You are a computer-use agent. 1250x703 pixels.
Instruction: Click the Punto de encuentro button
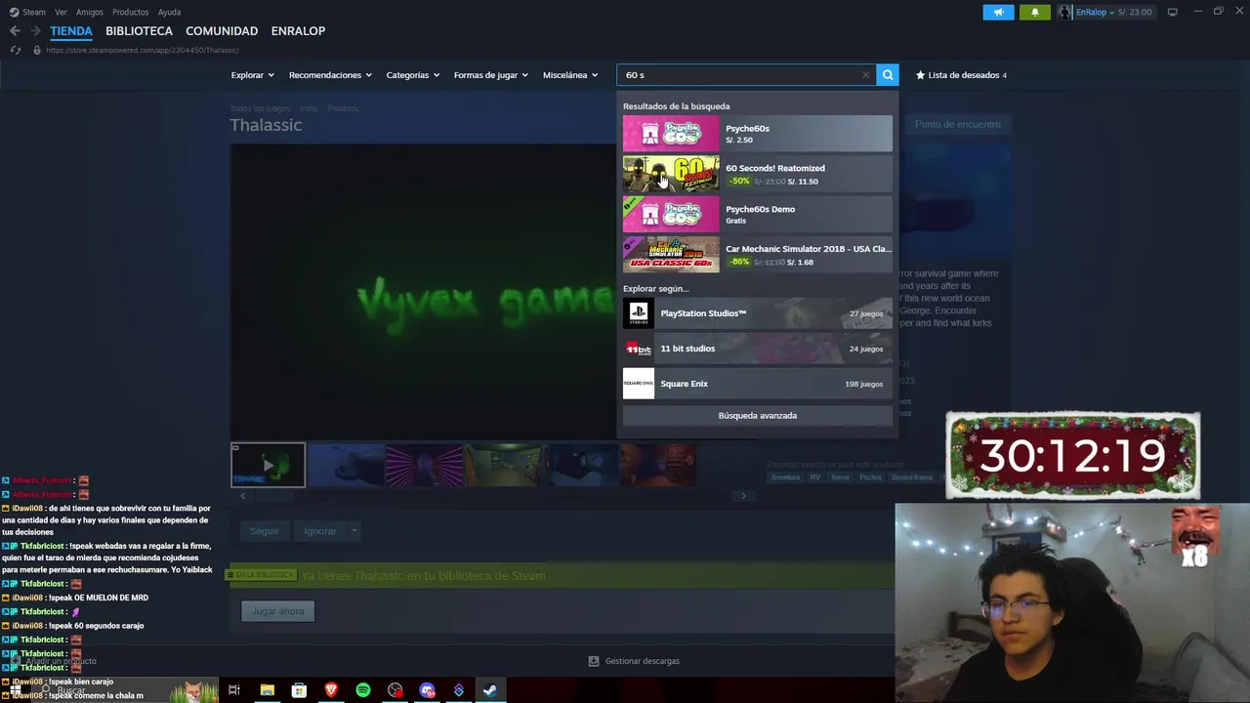pos(957,124)
